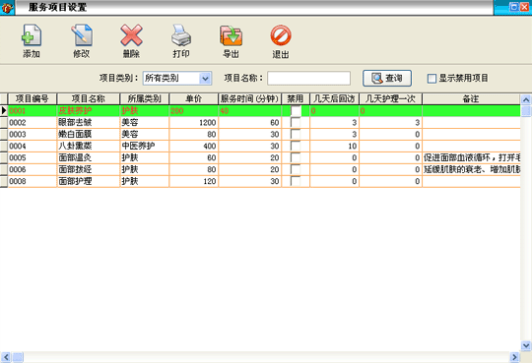Toggle 禁用 checkbox for row 0003
The height and width of the screenshot is (363, 532).
click(296, 134)
